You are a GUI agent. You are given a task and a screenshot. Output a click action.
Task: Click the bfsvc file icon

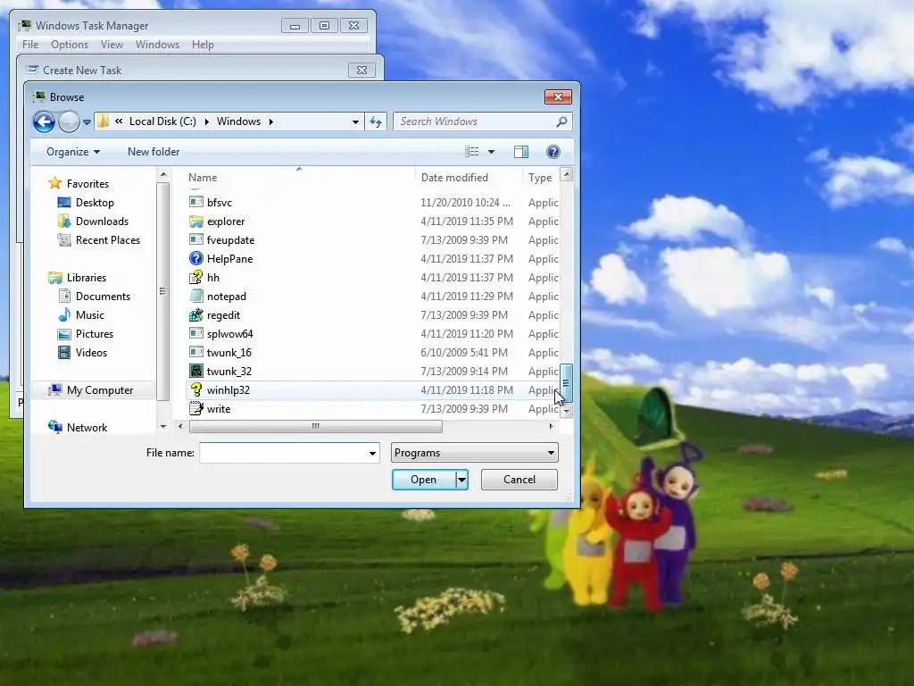pyautogui.click(x=195, y=202)
